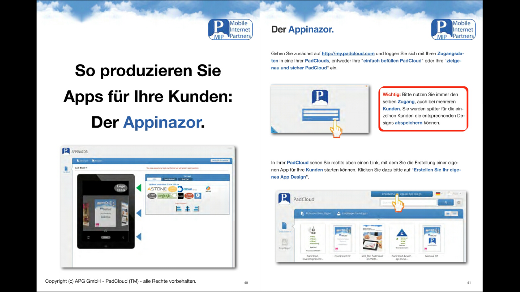The image size is (520, 292).
Task: Switch to the LOGO tab
Action: [154, 179]
